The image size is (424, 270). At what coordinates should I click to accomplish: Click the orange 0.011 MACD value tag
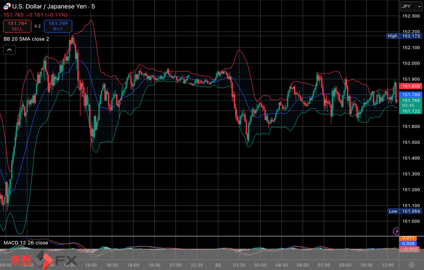point(408,238)
